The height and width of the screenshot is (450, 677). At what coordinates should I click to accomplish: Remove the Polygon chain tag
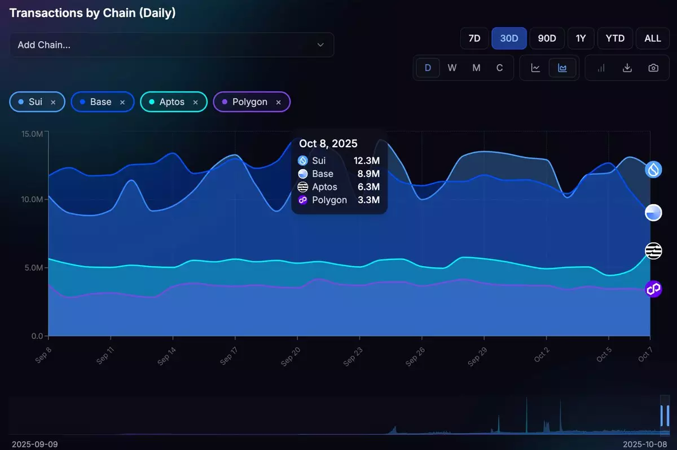(278, 102)
